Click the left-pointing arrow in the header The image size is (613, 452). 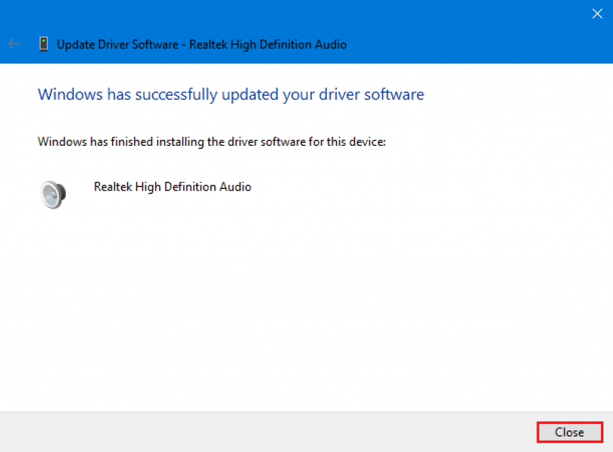click(x=13, y=44)
